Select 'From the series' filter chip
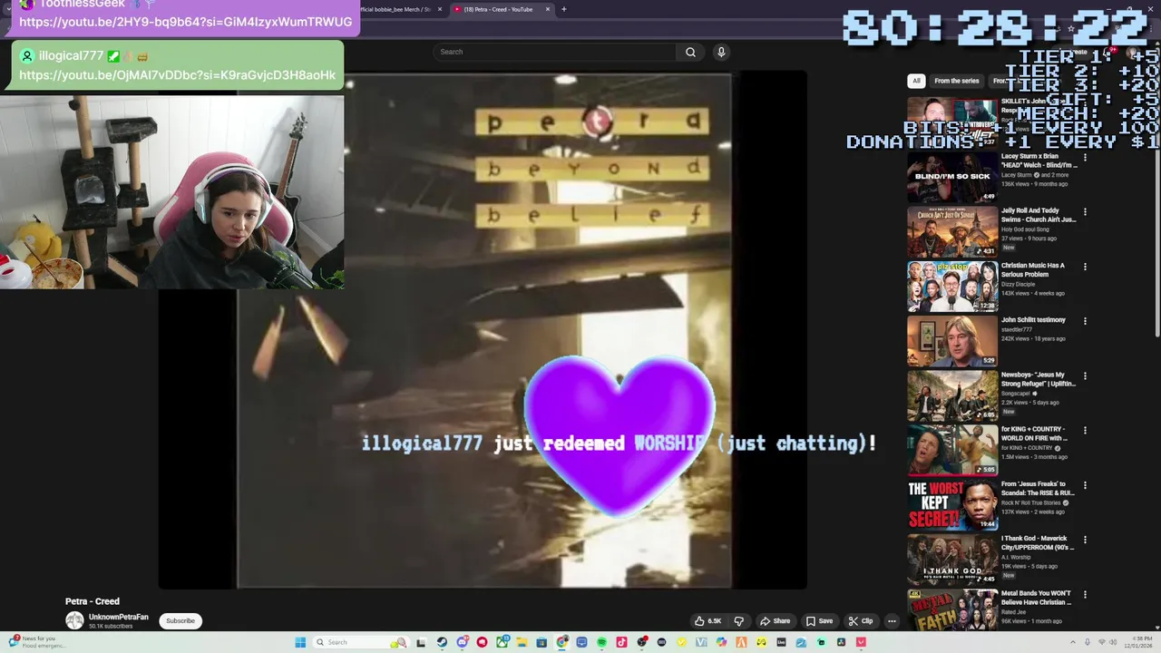 (x=957, y=81)
